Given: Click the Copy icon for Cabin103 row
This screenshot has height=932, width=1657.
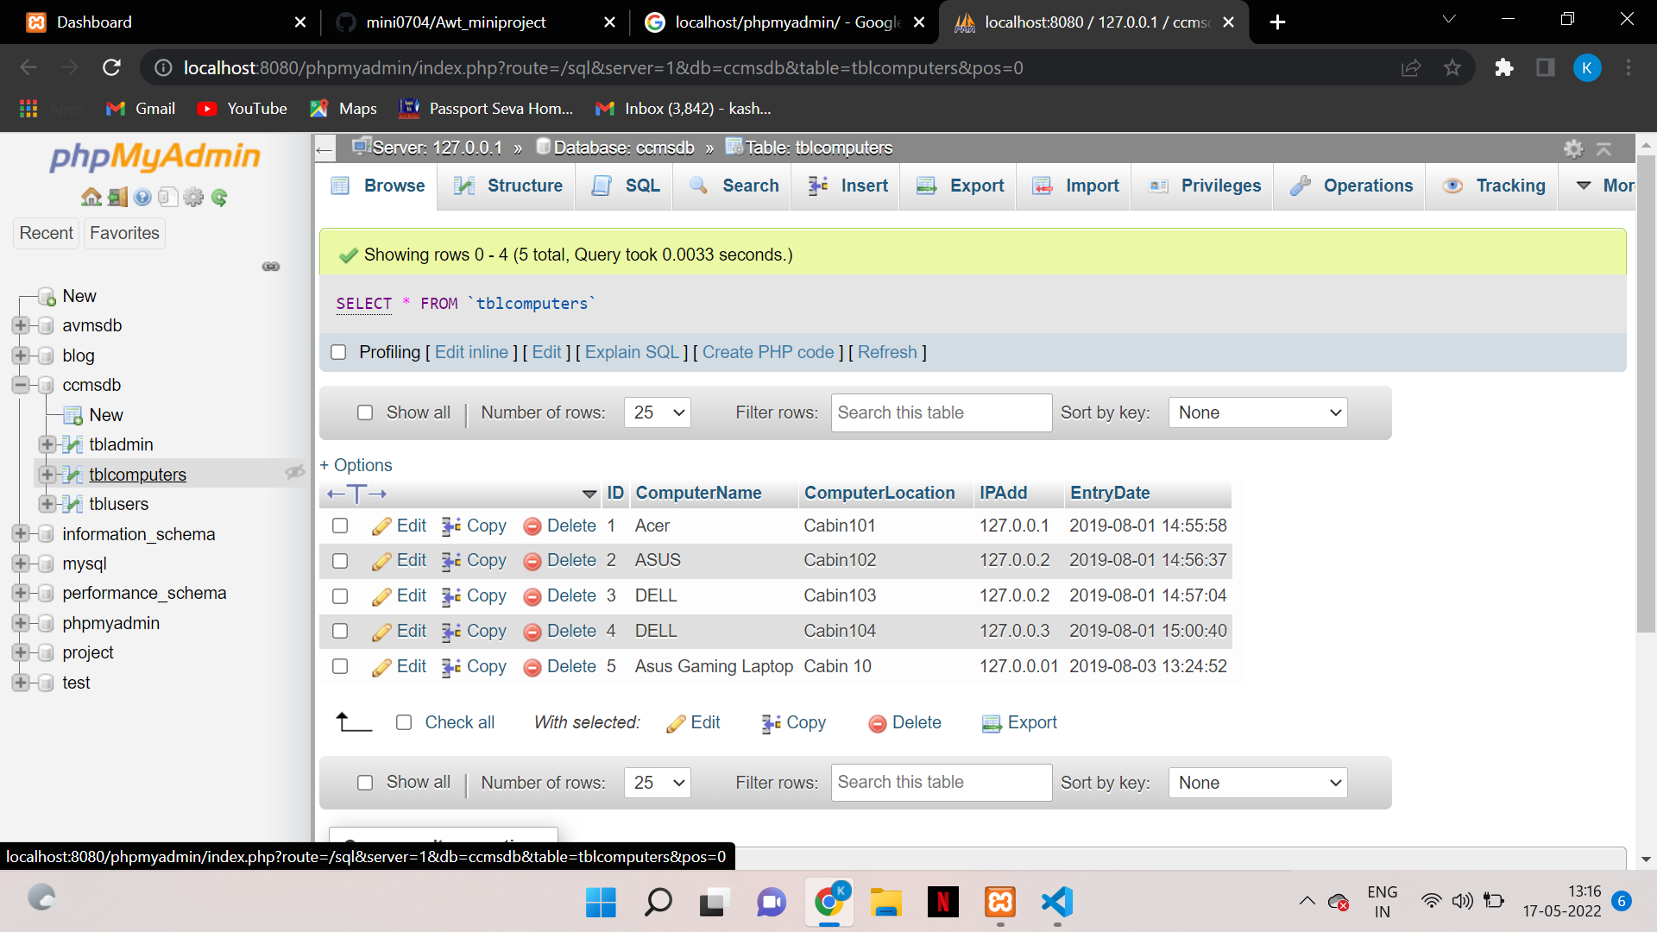Looking at the screenshot, I should click(450, 596).
